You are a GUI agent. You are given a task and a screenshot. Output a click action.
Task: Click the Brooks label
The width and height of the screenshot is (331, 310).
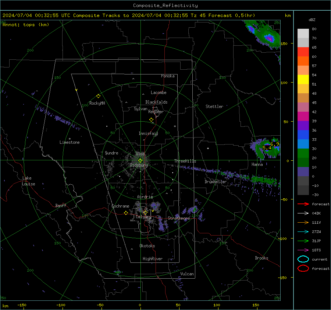point(261,258)
